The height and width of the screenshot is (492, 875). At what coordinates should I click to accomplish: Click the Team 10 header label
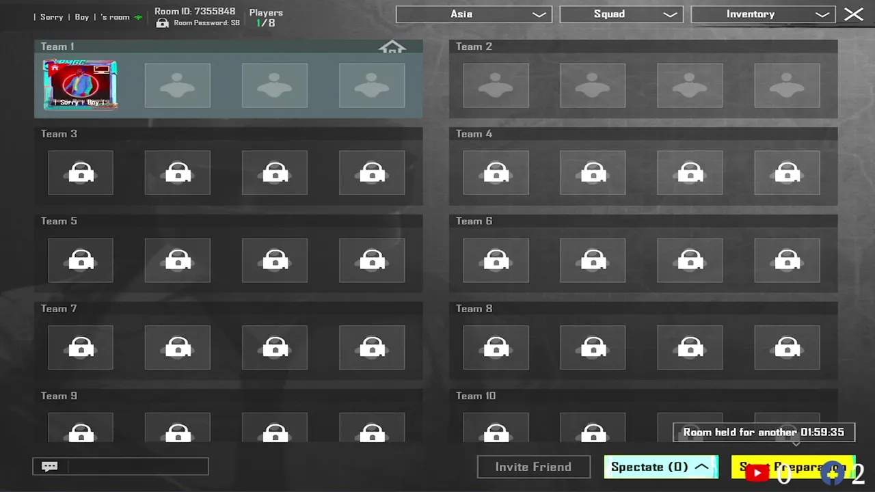pos(476,396)
